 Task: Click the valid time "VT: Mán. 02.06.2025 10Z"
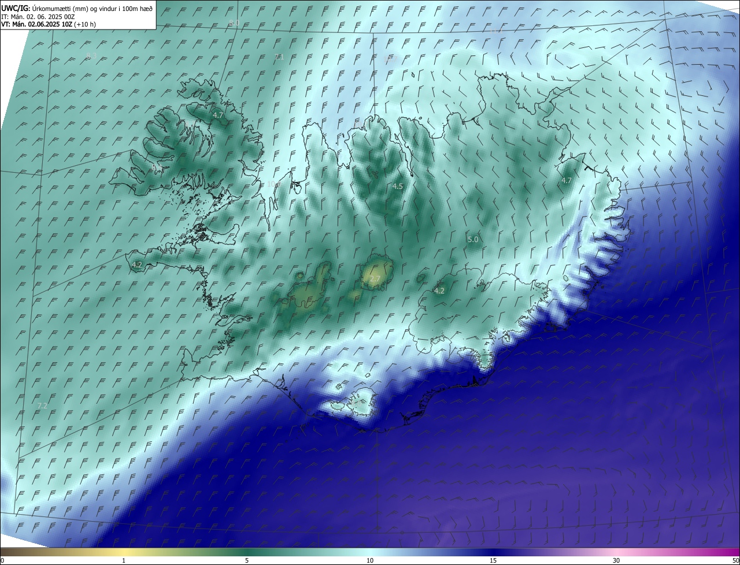tap(36, 24)
